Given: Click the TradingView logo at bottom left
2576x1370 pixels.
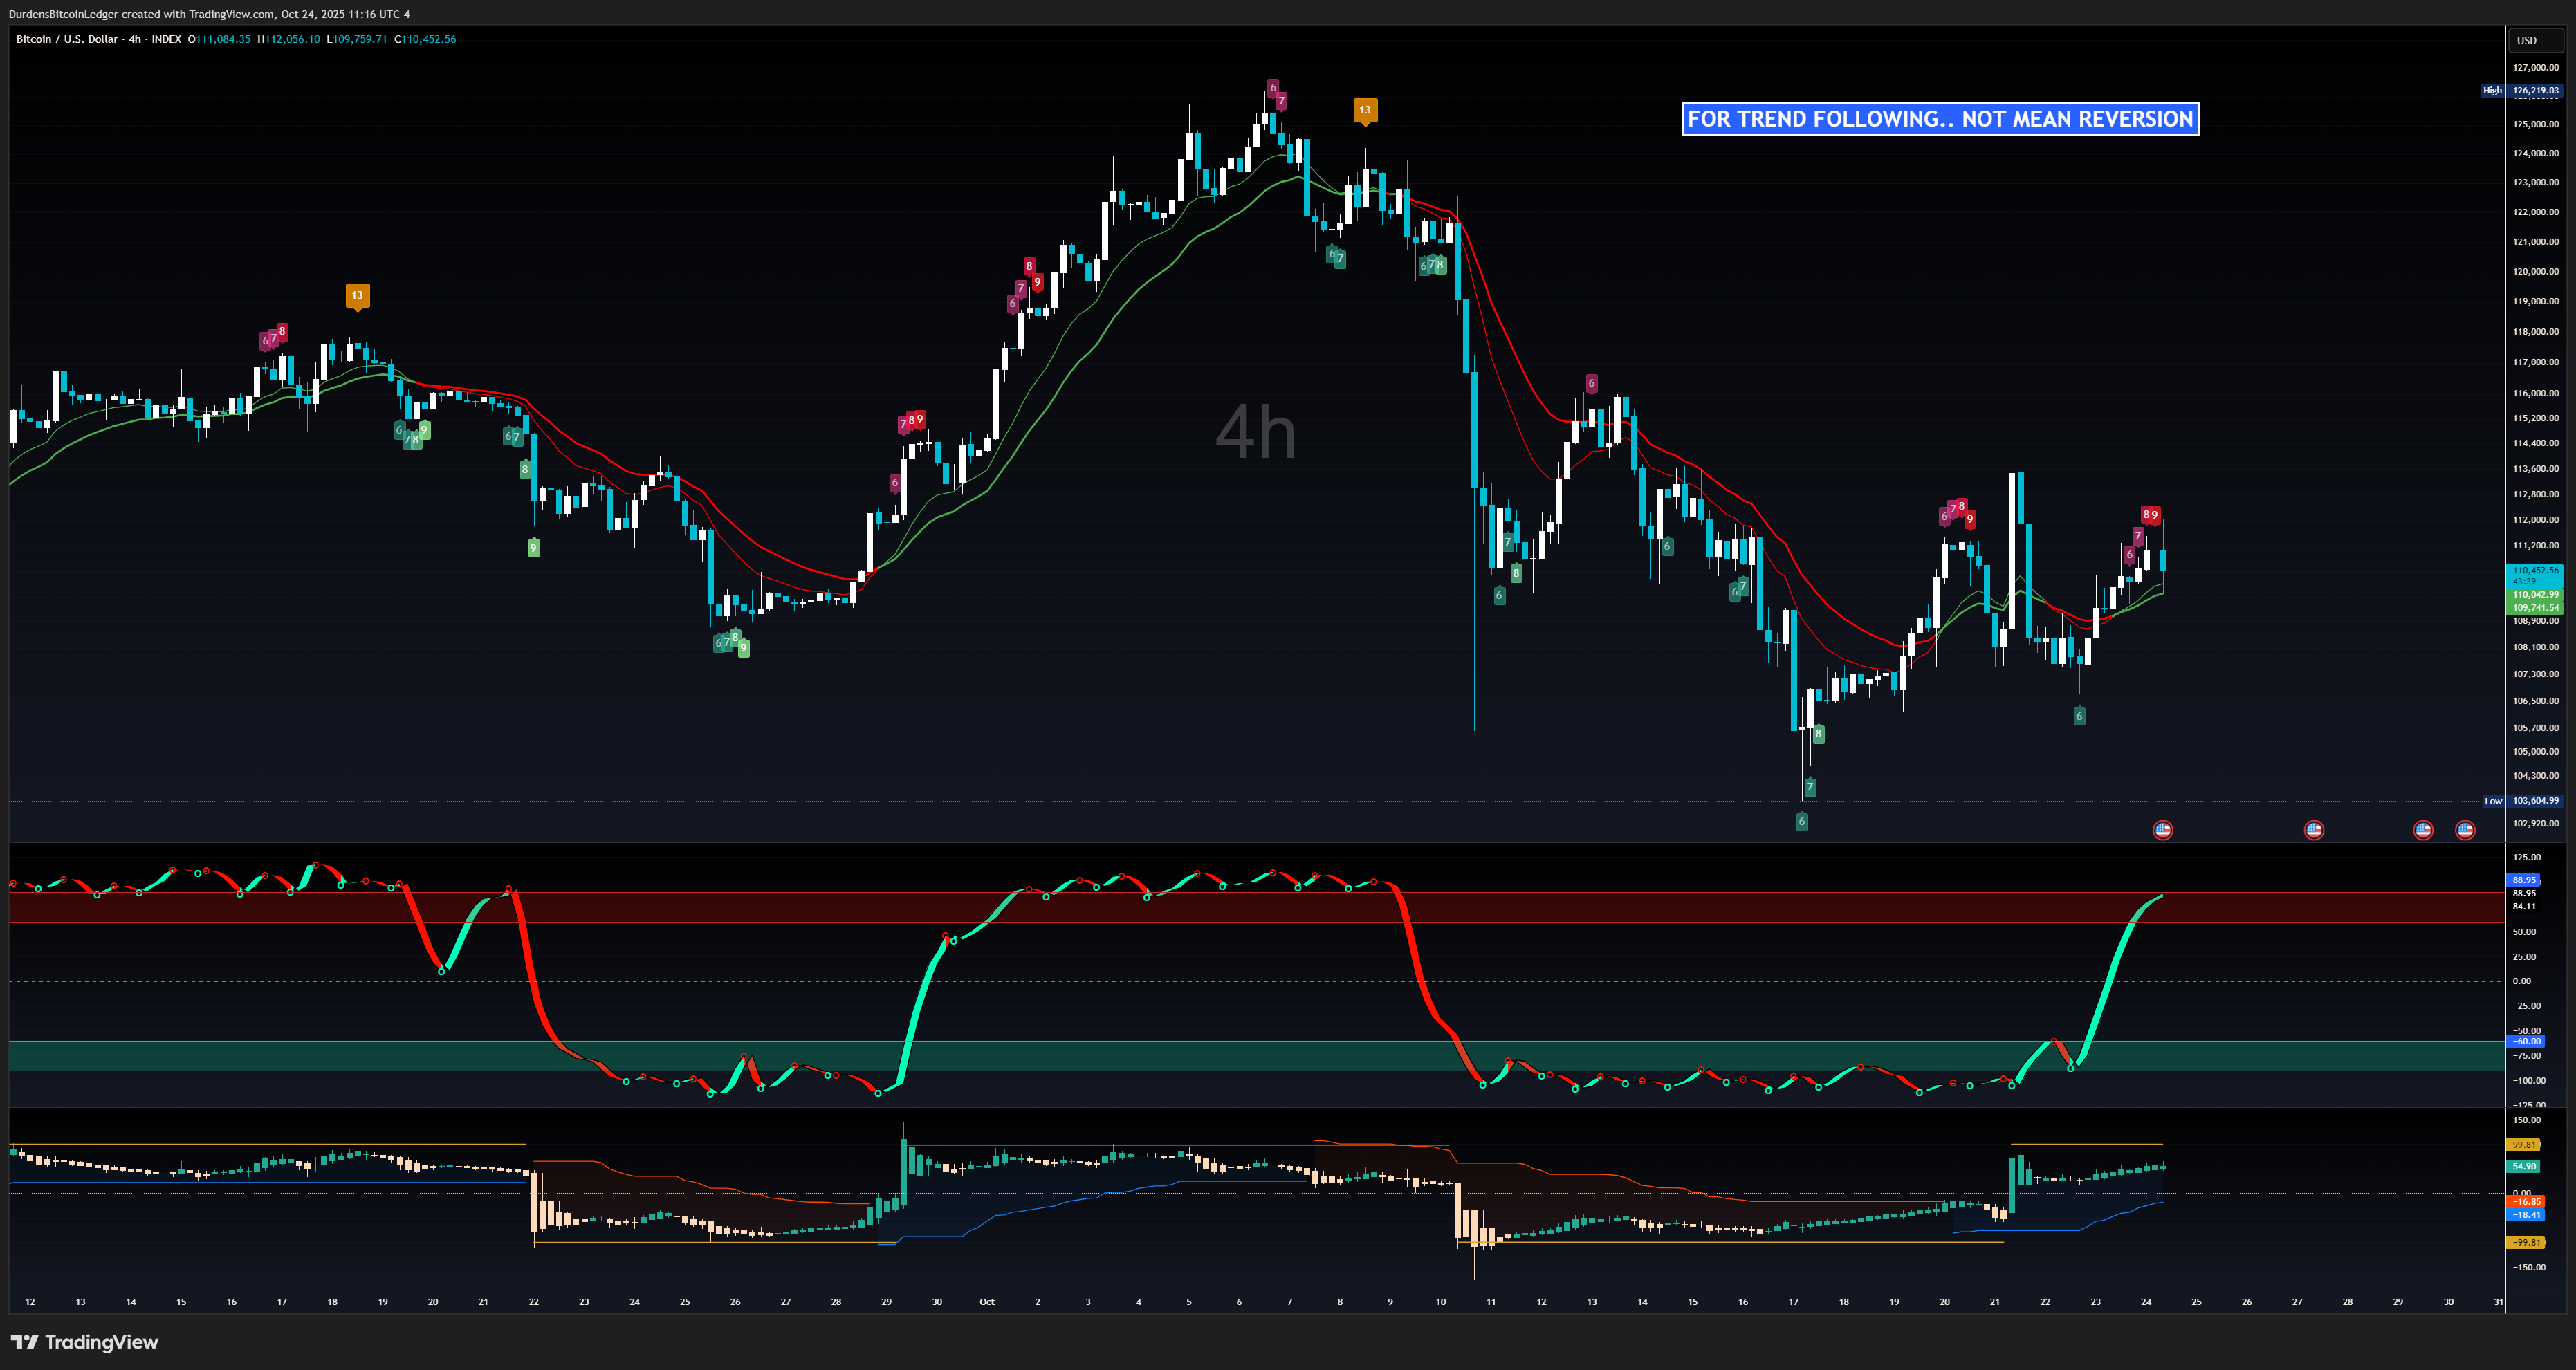Looking at the screenshot, I should 84,1342.
